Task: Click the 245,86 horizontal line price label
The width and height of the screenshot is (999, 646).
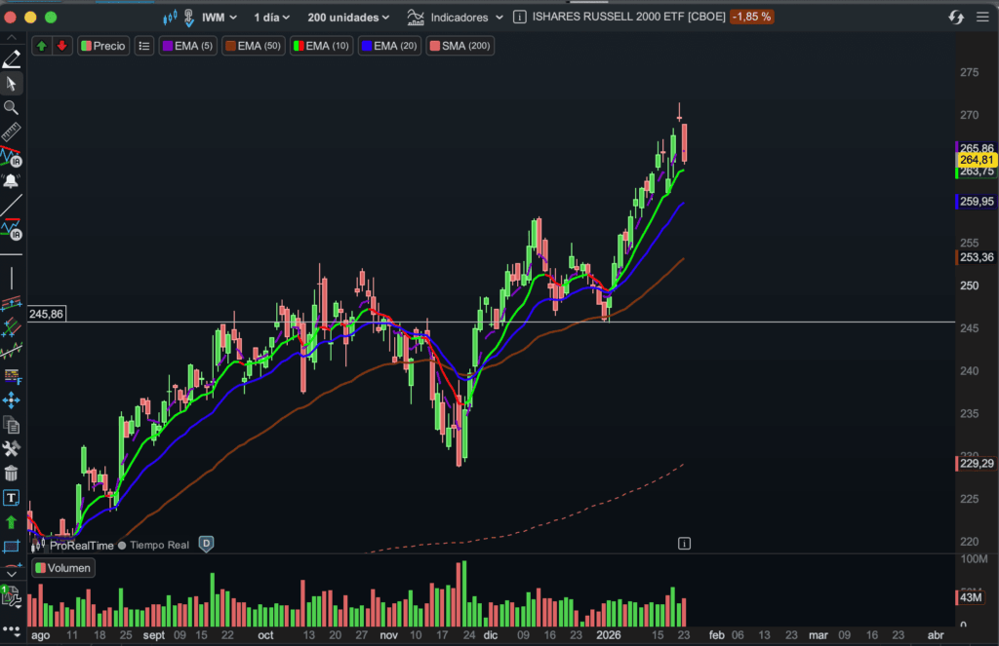Action: click(46, 314)
